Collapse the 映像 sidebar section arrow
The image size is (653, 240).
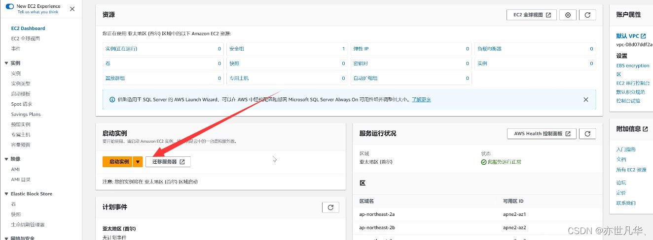(6, 159)
